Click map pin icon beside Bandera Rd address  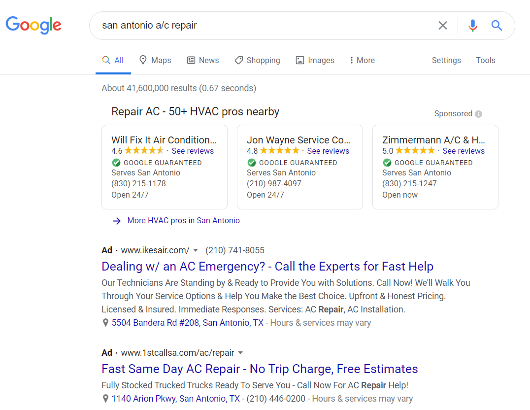[105, 323]
